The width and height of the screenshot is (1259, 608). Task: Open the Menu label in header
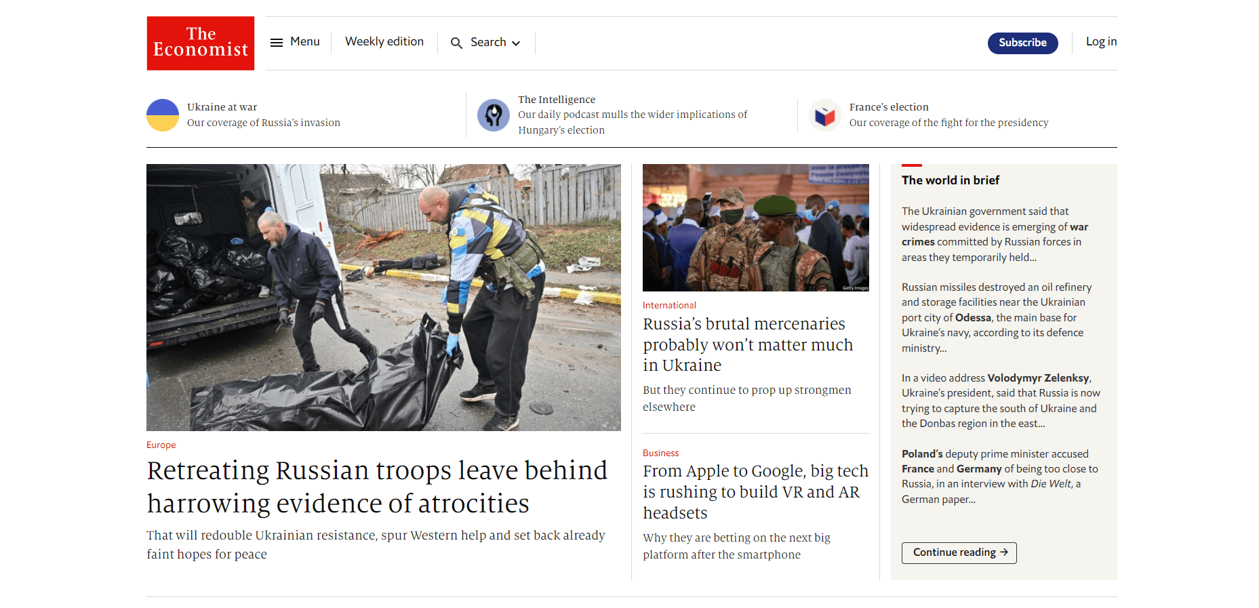tap(305, 41)
